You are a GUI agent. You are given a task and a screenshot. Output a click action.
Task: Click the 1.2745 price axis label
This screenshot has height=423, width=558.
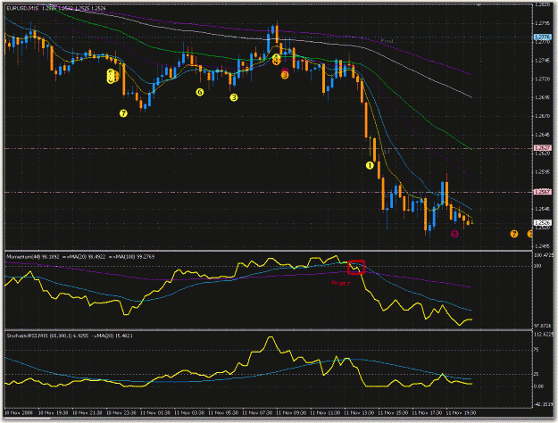coord(542,61)
